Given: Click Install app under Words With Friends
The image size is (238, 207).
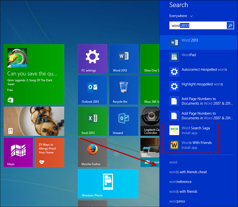Looking at the screenshot, I should pos(189,148).
